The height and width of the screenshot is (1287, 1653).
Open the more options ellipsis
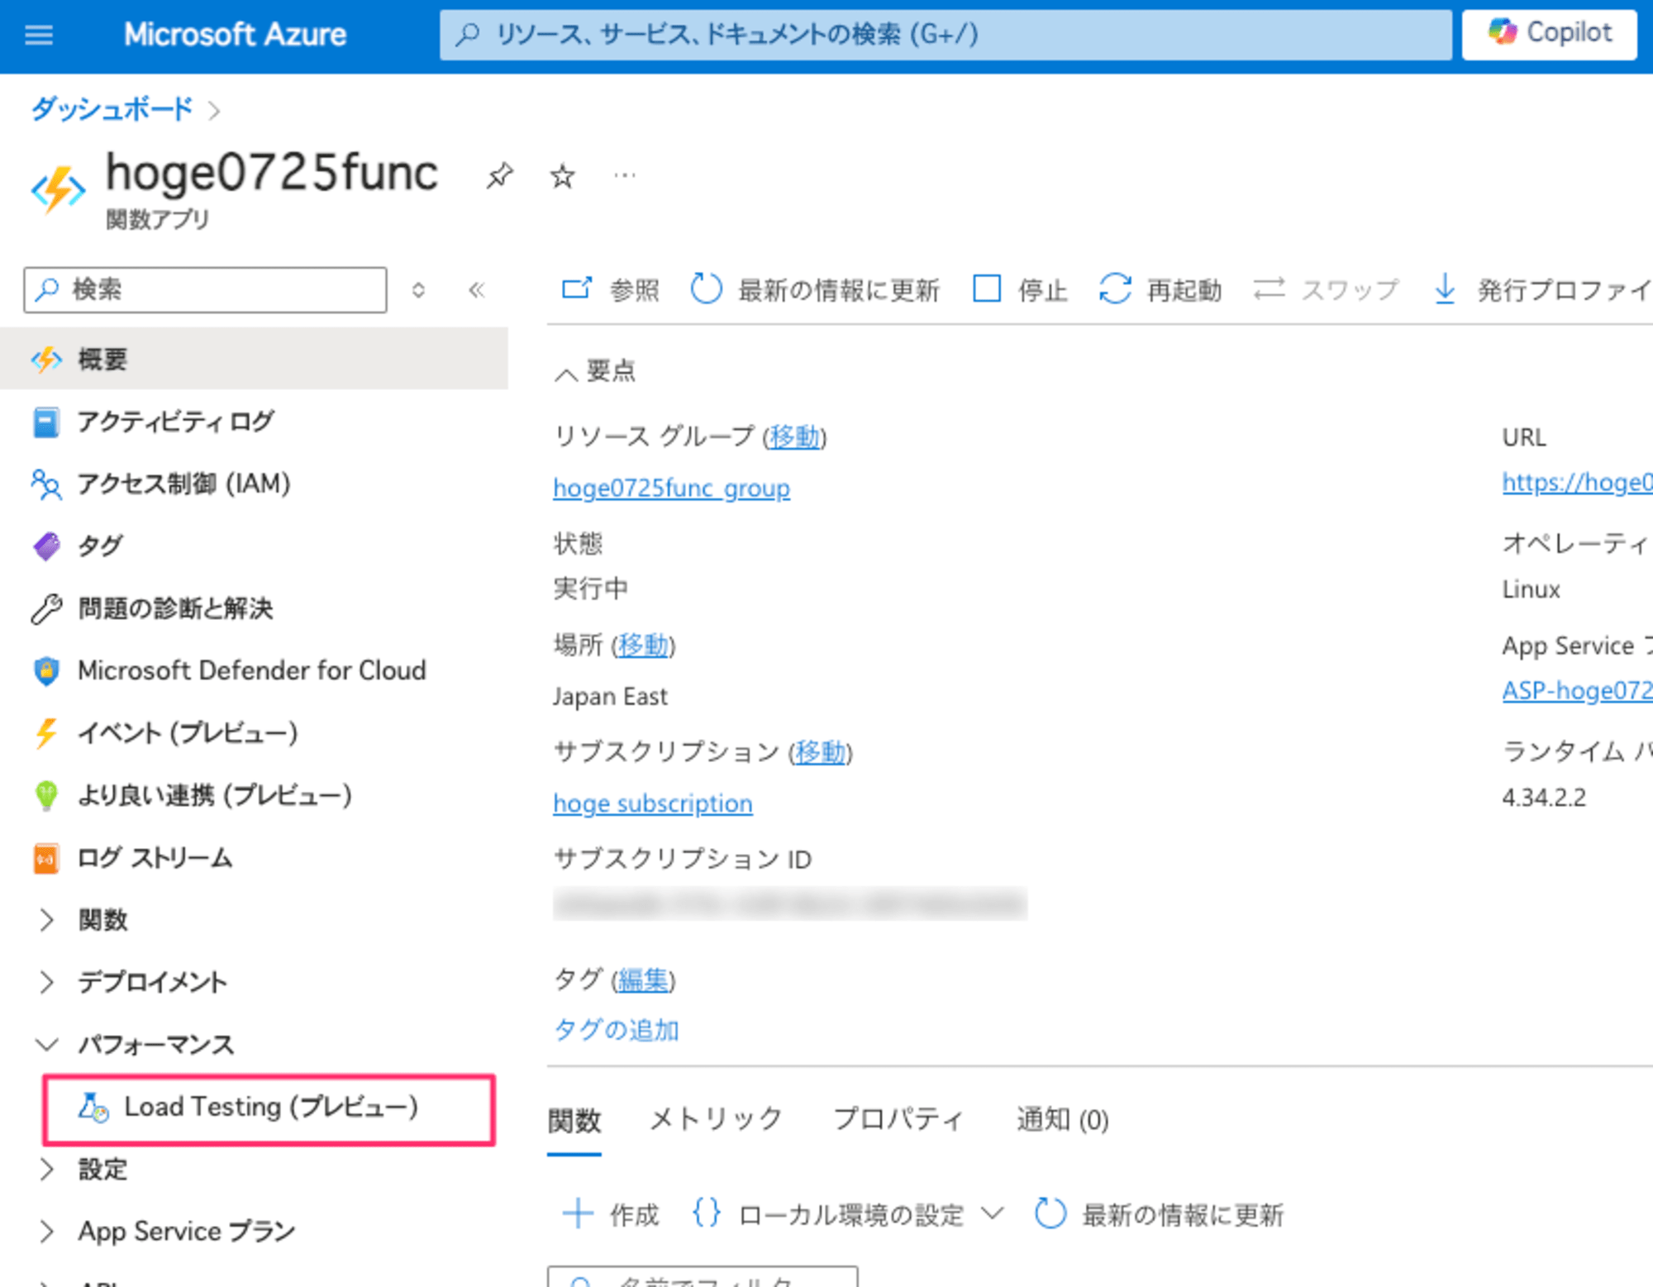625,175
